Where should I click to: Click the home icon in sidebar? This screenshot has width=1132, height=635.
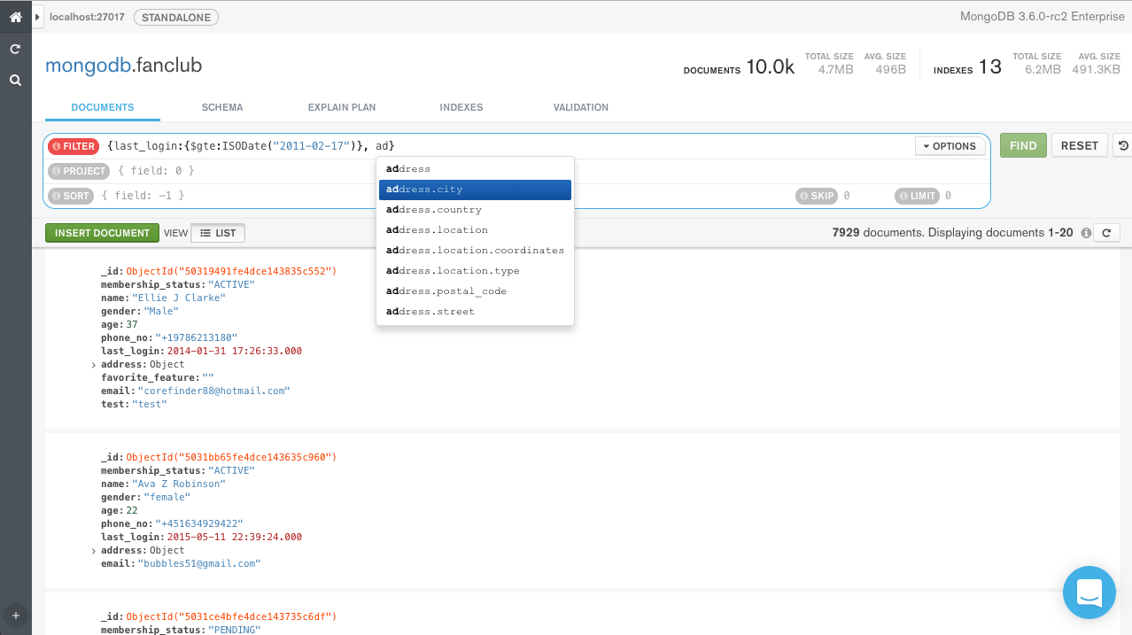click(15, 17)
